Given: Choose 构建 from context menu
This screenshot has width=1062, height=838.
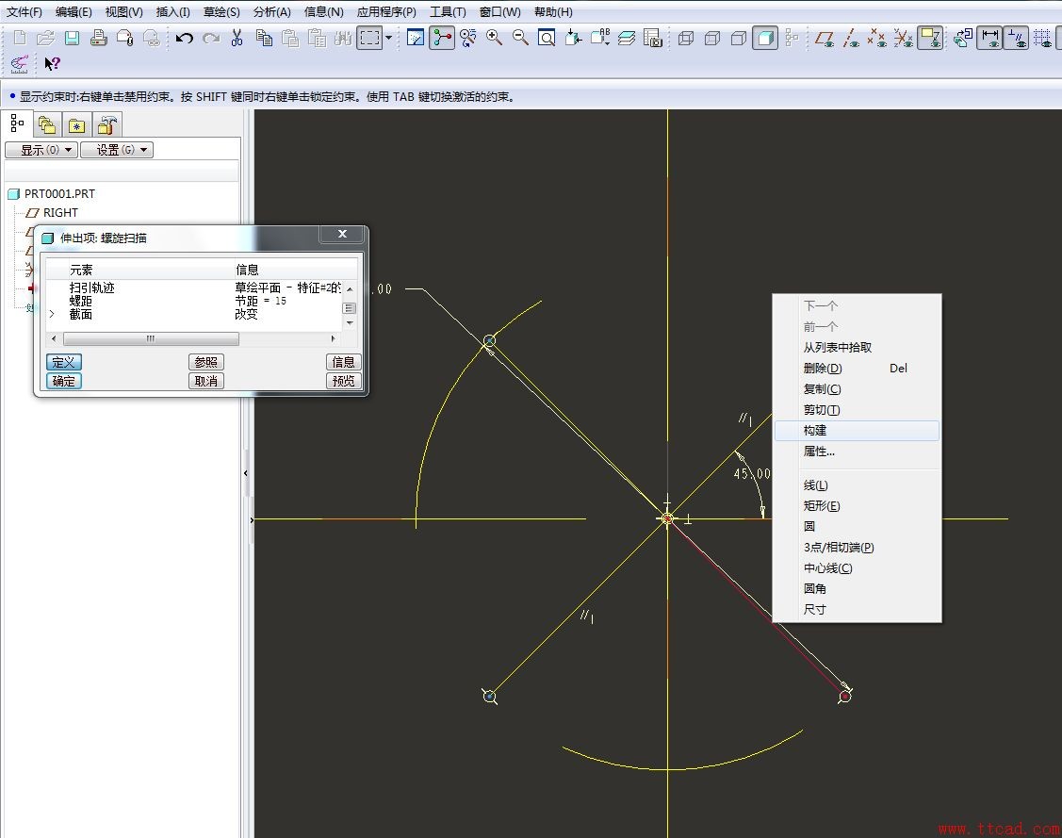Looking at the screenshot, I should point(819,430).
